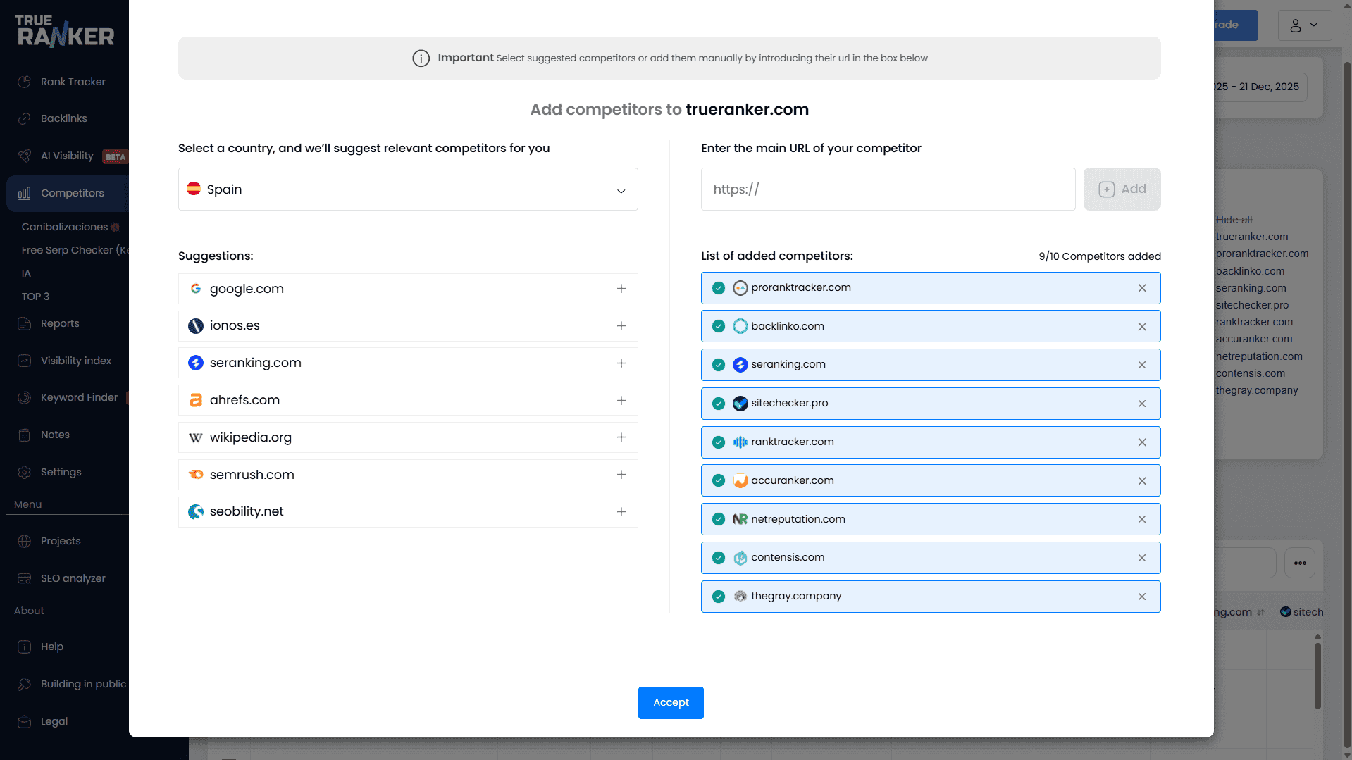Screen dimensions: 1352x760
Task: Open the user account dropdown menu
Action: [1304, 25]
